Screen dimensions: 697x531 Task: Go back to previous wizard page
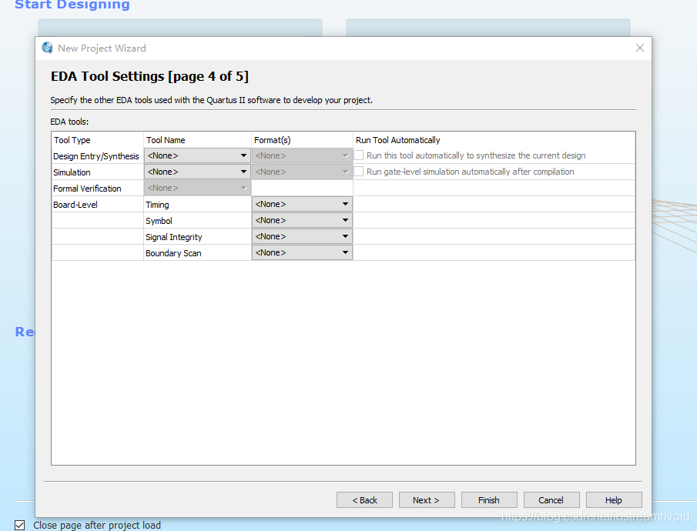tap(364, 500)
